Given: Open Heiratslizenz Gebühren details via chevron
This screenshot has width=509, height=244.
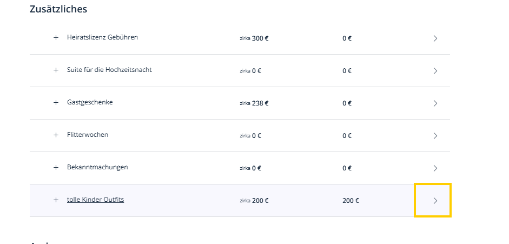Looking at the screenshot, I should tap(435, 38).
